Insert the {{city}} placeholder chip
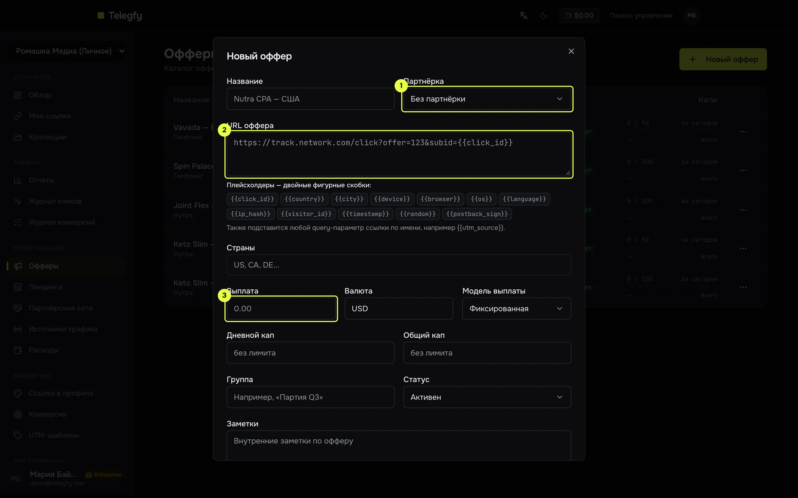 click(349, 199)
